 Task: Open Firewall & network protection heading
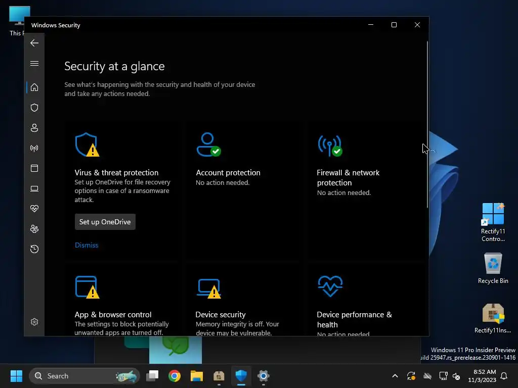pyautogui.click(x=348, y=177)
